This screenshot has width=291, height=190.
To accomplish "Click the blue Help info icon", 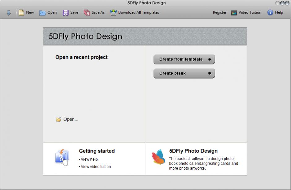I will 270,12.
